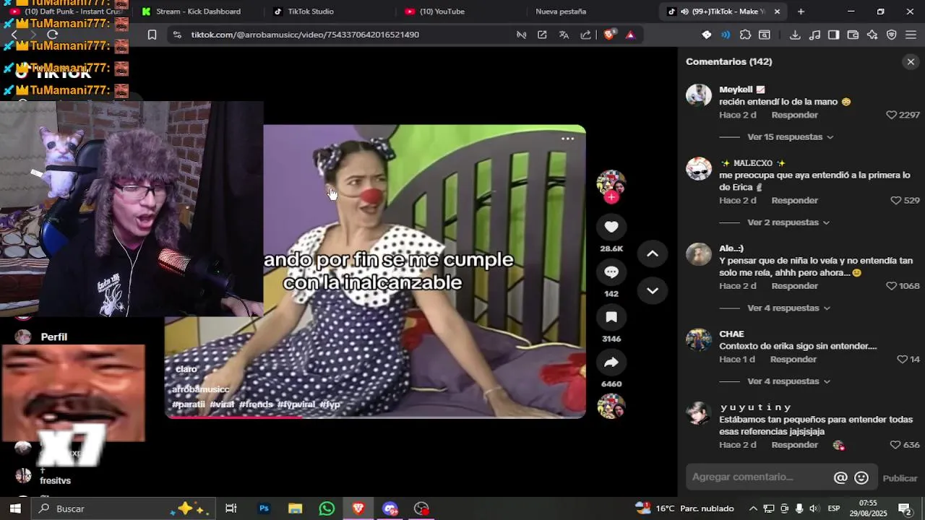
Task: Go to previous video with up arrow
Action: tap(652, 253)
